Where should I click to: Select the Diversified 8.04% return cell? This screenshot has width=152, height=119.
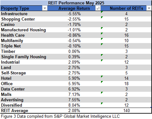pyautogui.click(x=74, y=105)
